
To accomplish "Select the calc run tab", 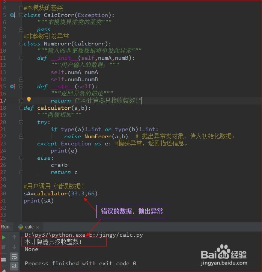I will pos(29,227).
